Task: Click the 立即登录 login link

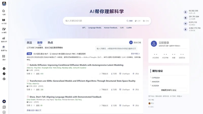Action: tap(164, 43)
